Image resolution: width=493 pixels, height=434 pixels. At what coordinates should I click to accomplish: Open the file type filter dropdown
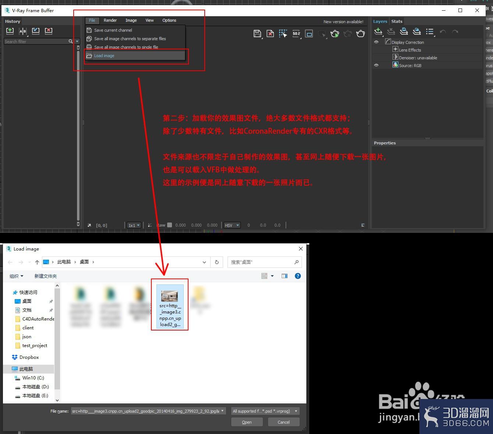(265, 411)
